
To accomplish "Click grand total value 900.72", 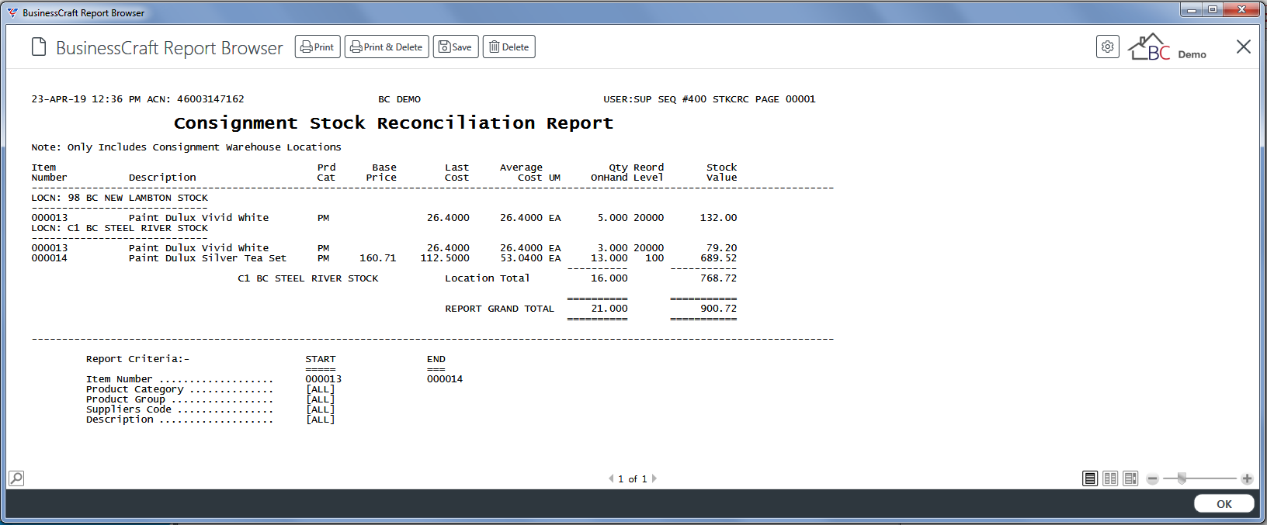I will [719, 309].
